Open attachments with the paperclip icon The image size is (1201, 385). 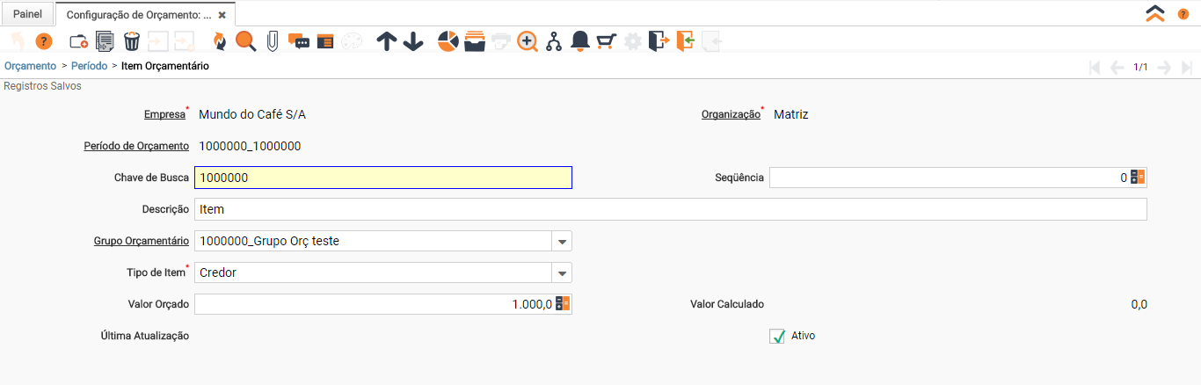(273, 41)
